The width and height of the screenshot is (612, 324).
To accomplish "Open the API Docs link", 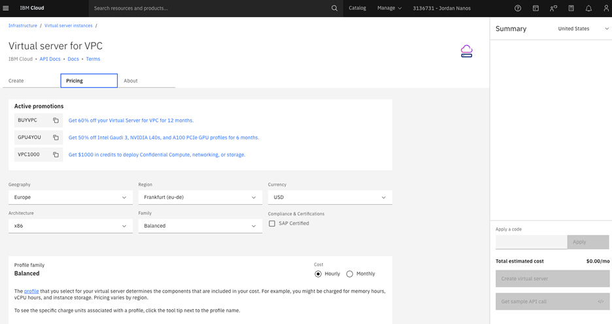I will pyautogui.click(x=50, y=59).
